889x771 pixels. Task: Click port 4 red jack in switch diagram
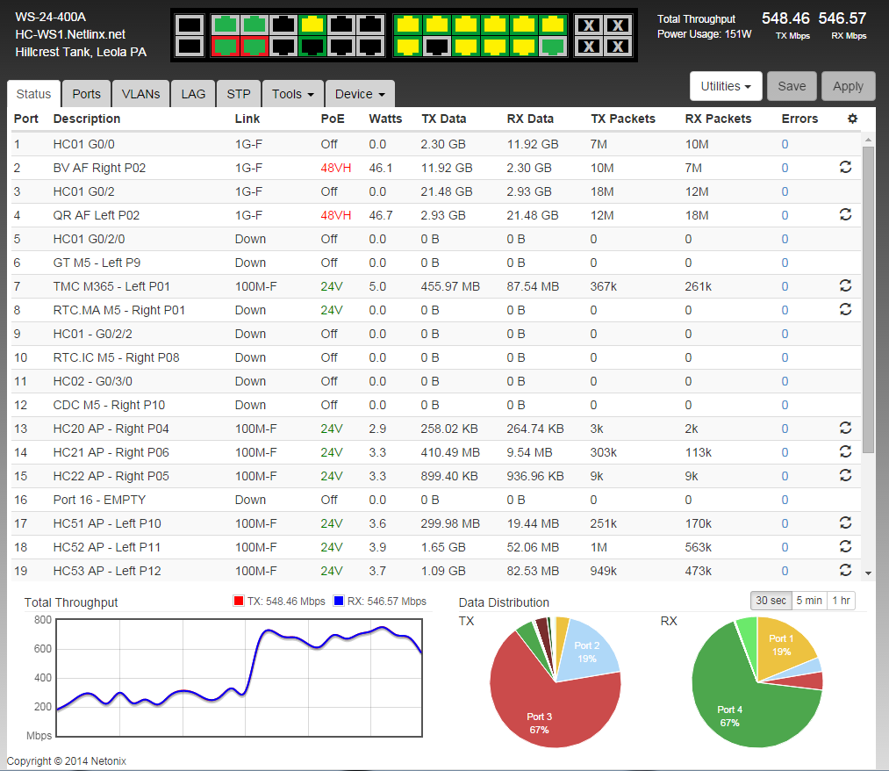255,47
